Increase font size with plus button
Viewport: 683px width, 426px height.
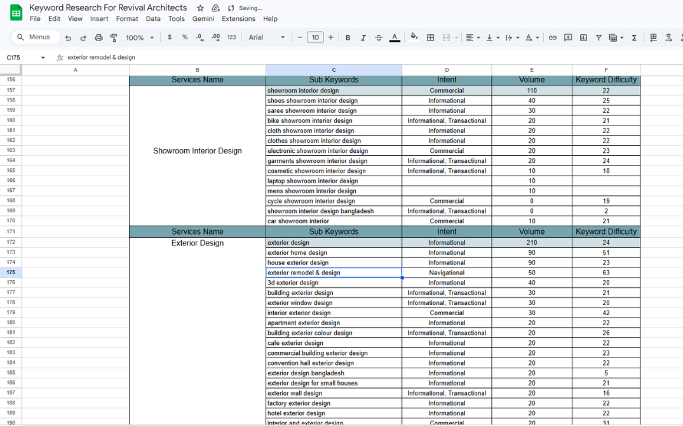331,38
